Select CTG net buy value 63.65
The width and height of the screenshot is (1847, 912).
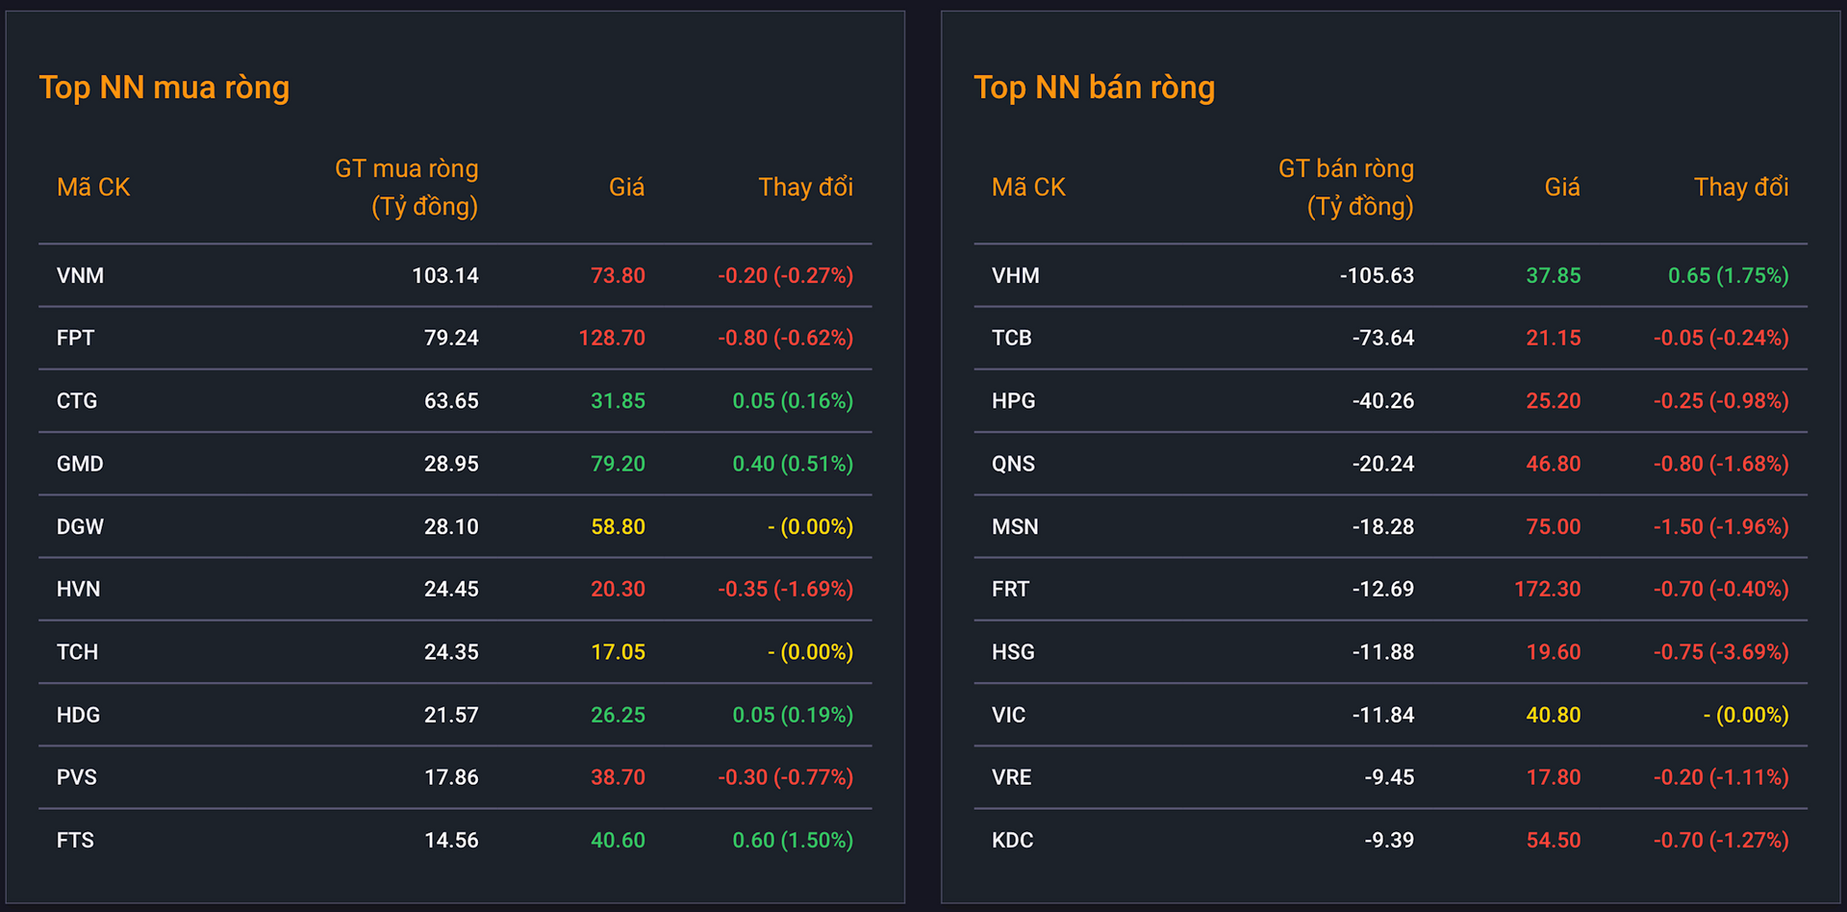[451, 401]
